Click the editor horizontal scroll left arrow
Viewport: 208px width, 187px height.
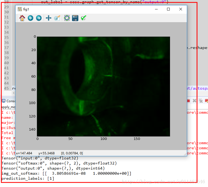tap(14, 93)
